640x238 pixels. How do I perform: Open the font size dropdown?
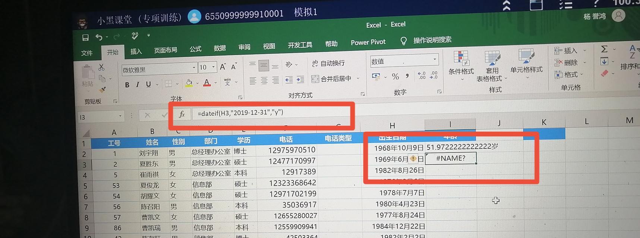[x=214, y=67]
